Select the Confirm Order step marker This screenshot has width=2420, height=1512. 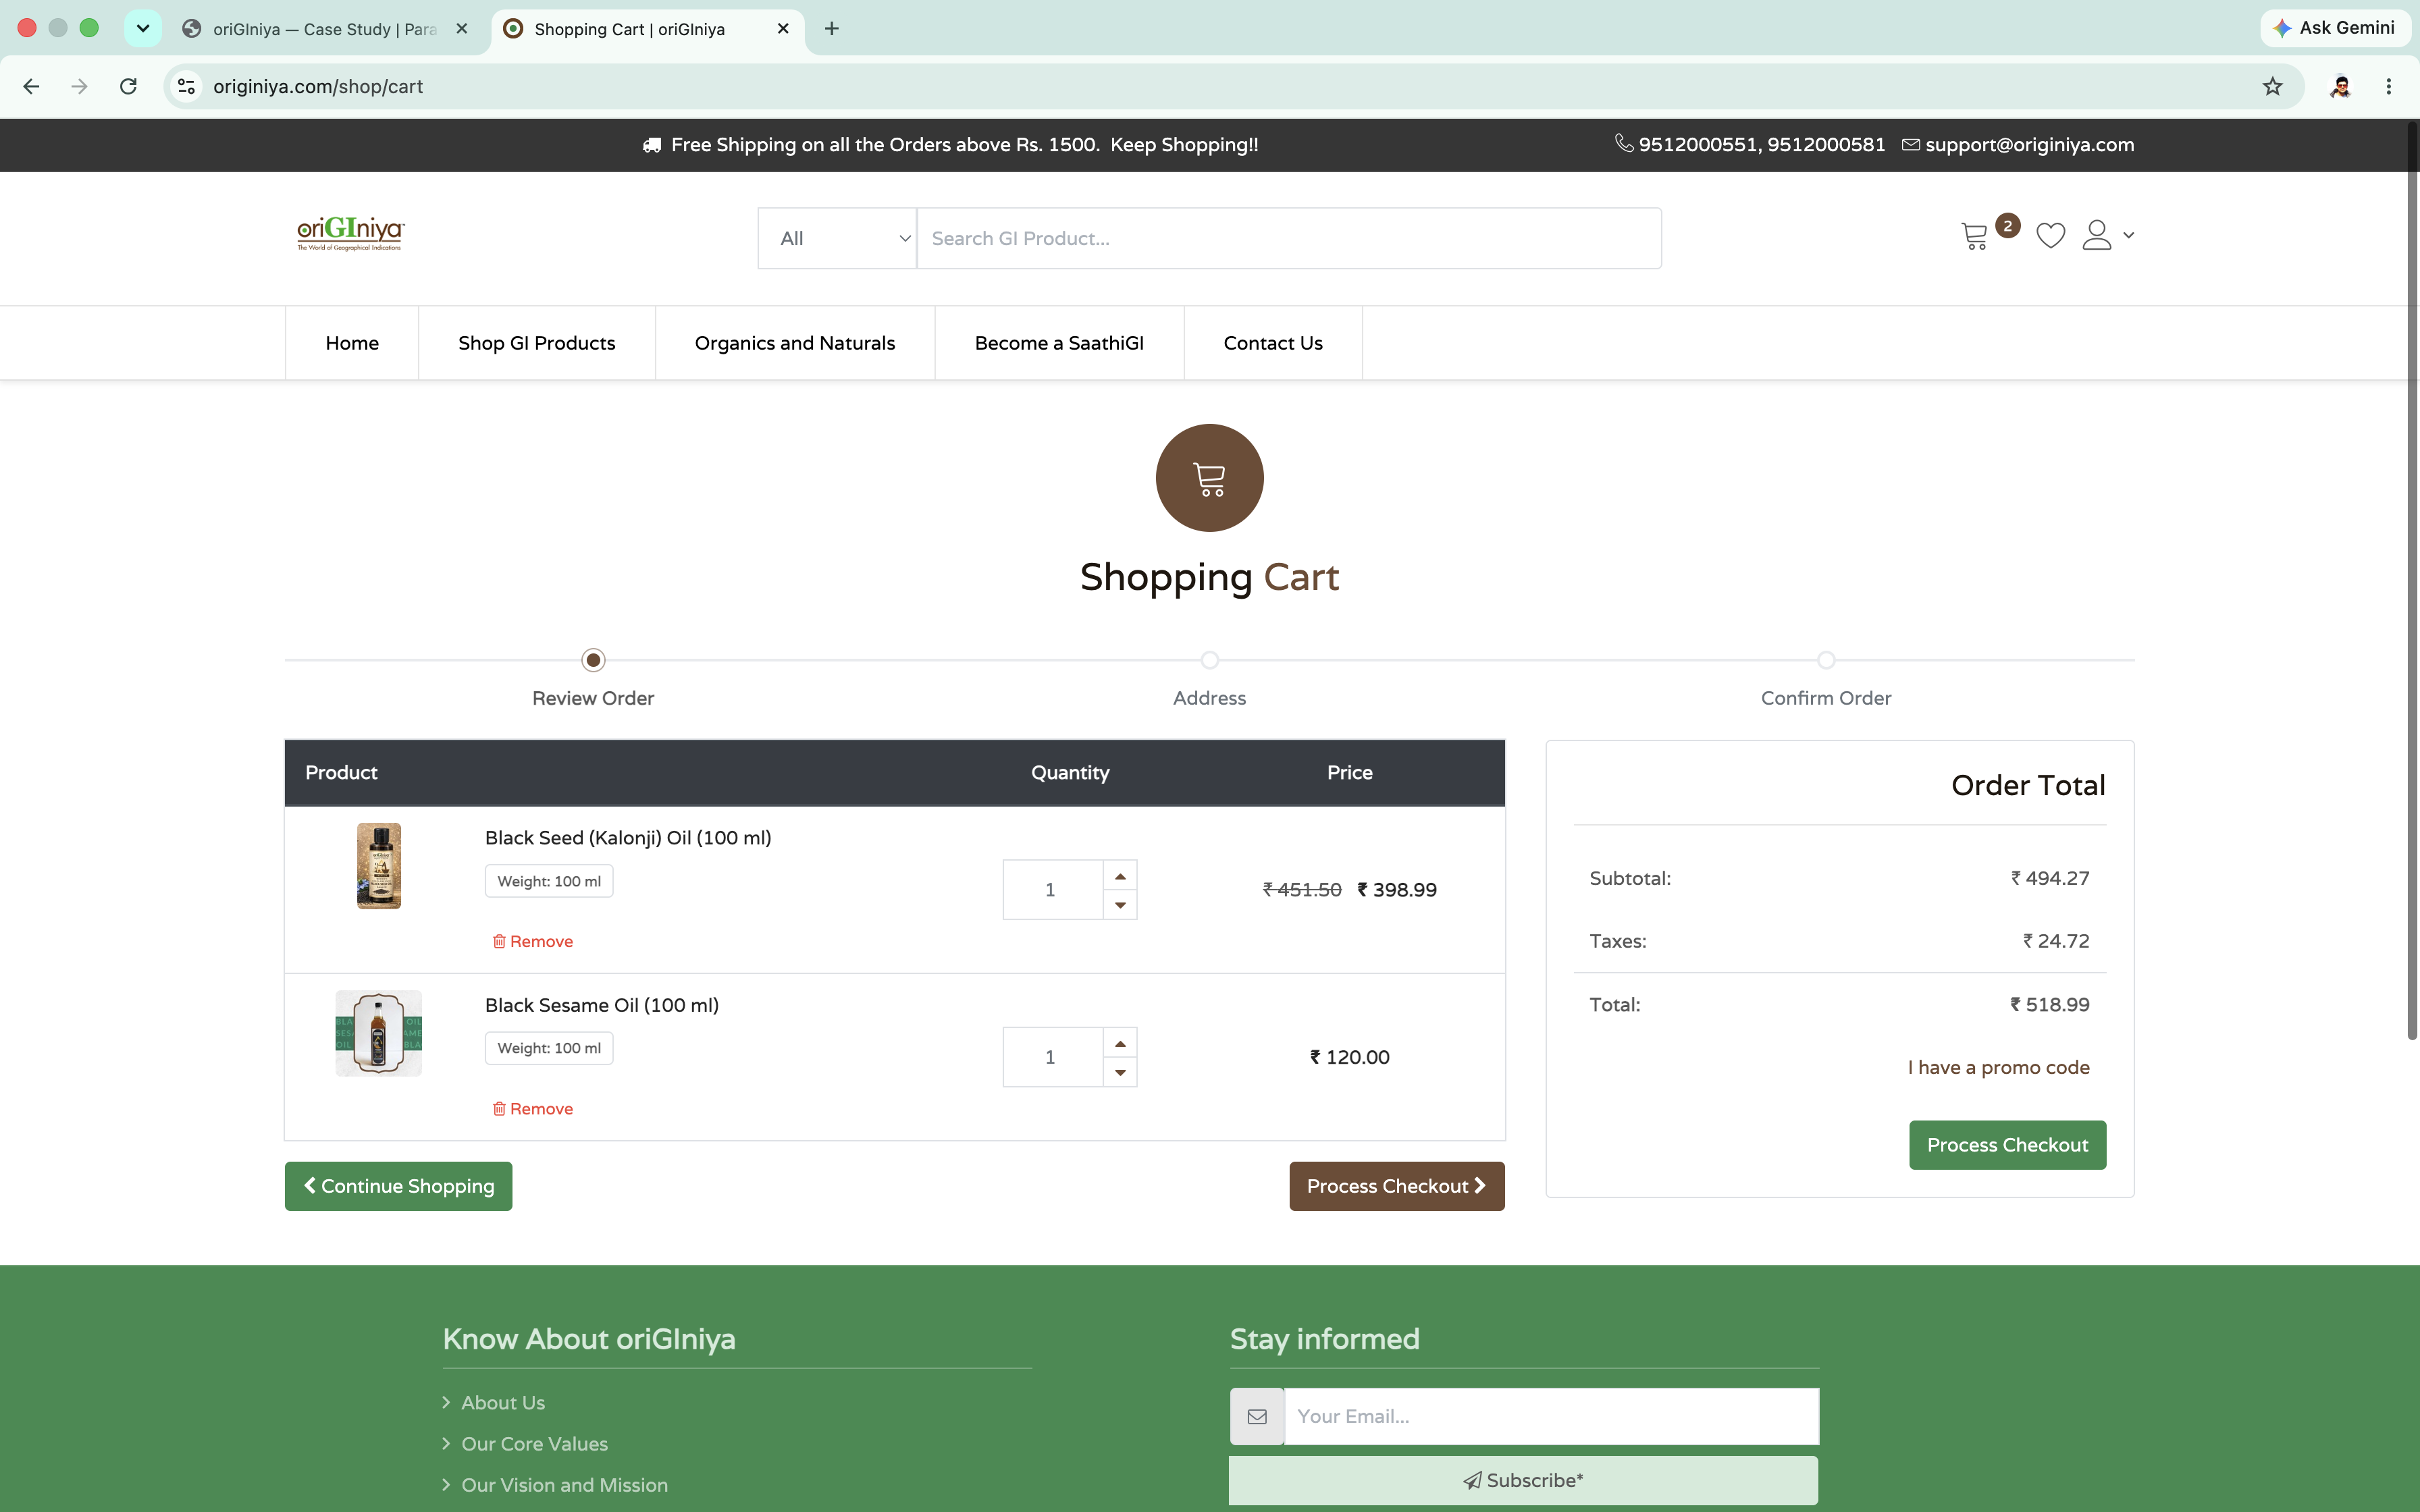pyautogui.click(x=1826, y=660)
